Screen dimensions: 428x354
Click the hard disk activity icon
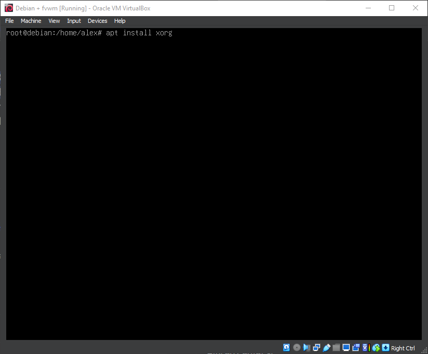pyautogui.click(x=286, y=347)
